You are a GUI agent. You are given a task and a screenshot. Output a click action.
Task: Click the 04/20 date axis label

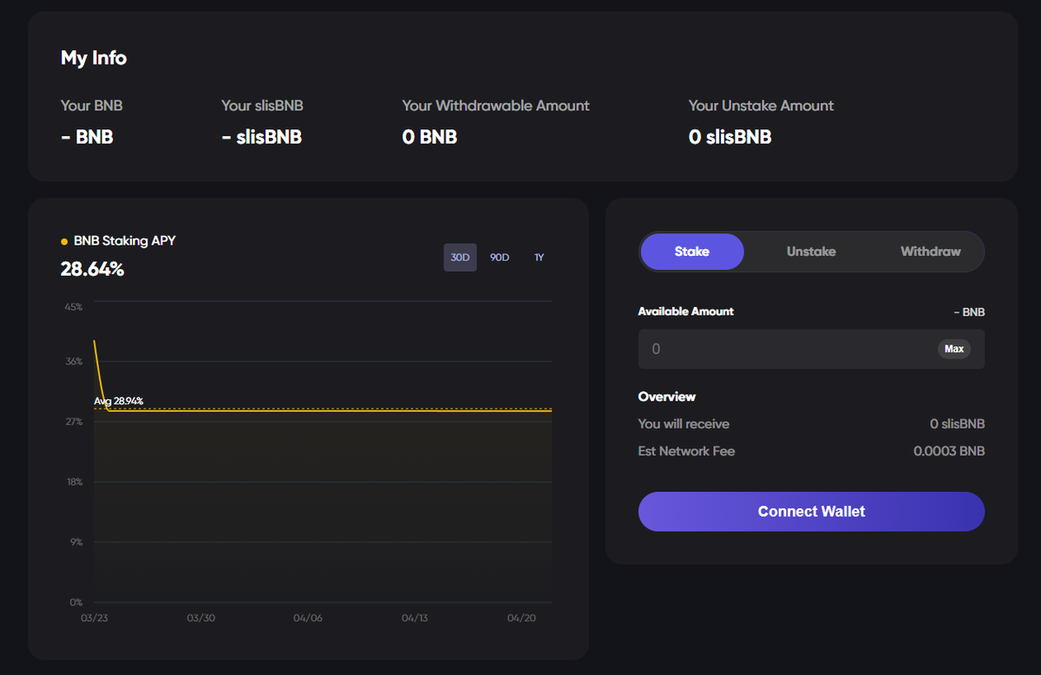(x=520, y=619)
